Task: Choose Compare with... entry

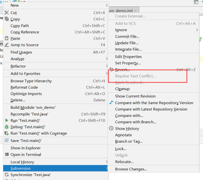Action: point(154,116)
